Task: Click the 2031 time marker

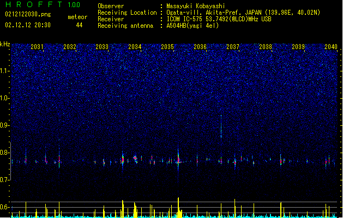Action: 37,47
